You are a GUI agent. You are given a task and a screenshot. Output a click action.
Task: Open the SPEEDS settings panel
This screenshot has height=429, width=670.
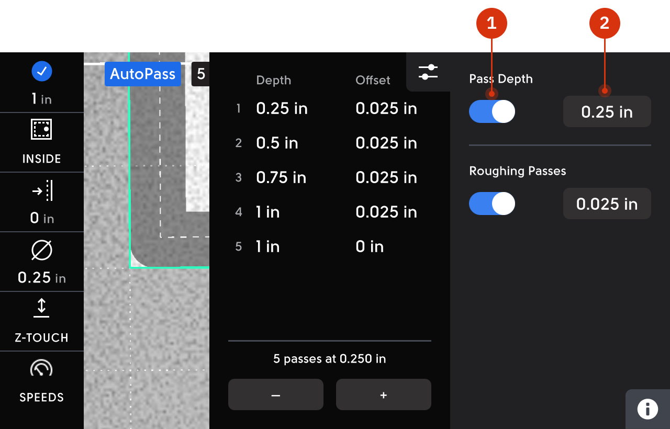pos(41,381)
